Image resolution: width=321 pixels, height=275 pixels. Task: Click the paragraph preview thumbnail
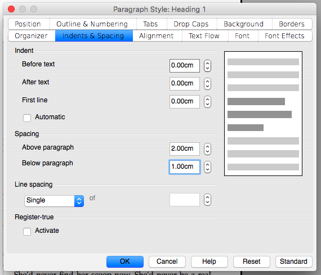click(x=263, y=114)
